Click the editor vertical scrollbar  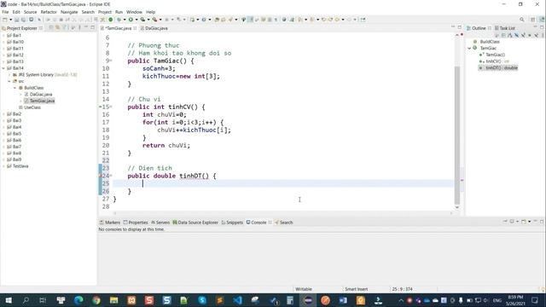457,135
